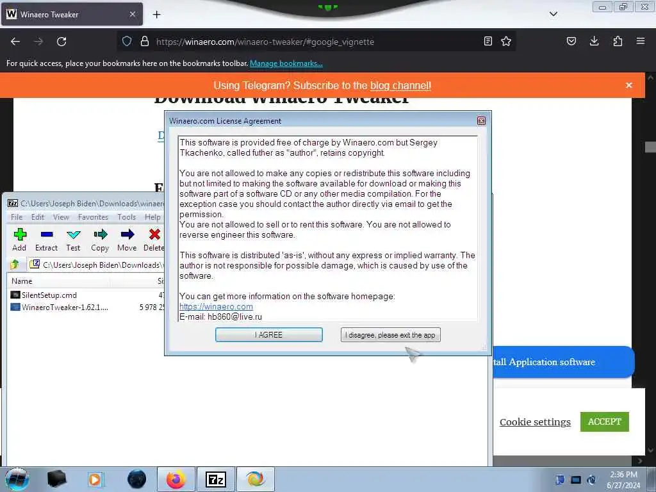Click the browser page vertical scrollbar thumb
Screen dimensions: 656x492
pyautogui.click(x=650, y=147)
